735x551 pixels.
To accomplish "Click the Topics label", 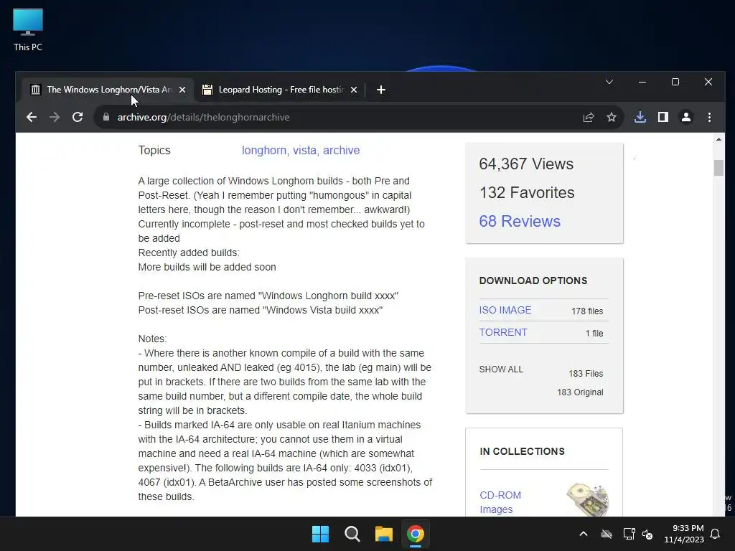I will (x=154, y=151).
